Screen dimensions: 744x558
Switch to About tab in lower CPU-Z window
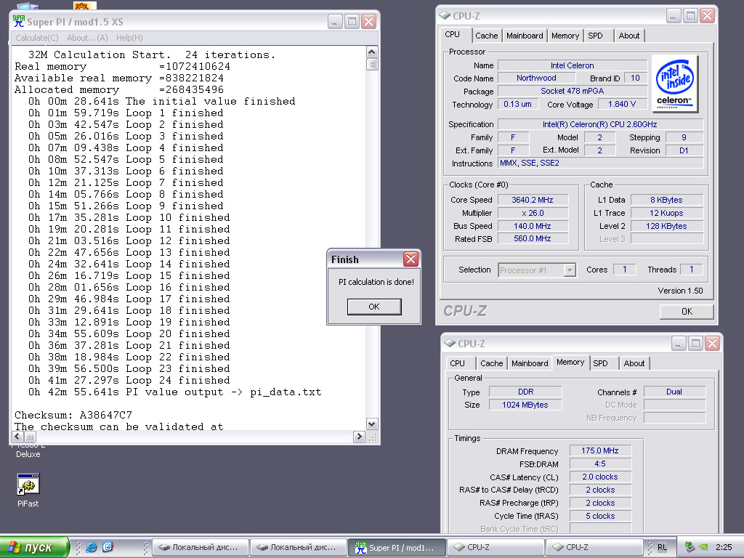click(634, 363)
